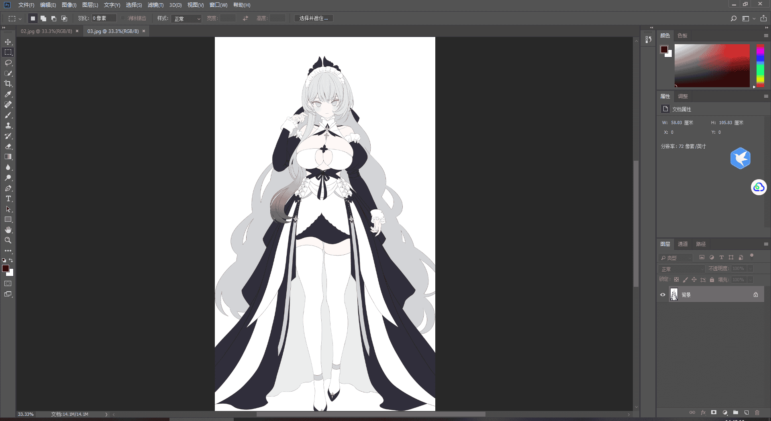
Task: Hide the 背景 layer visibility eye
Action: 663,295
